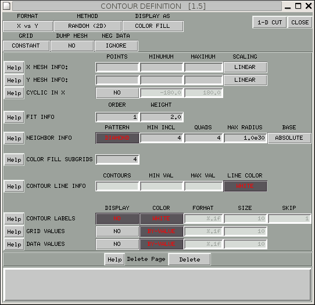Toggle GRID VALUES display NO button
The width and height of the screenshot is (315, 305).
pyautogui.click(x=117, y=231)
